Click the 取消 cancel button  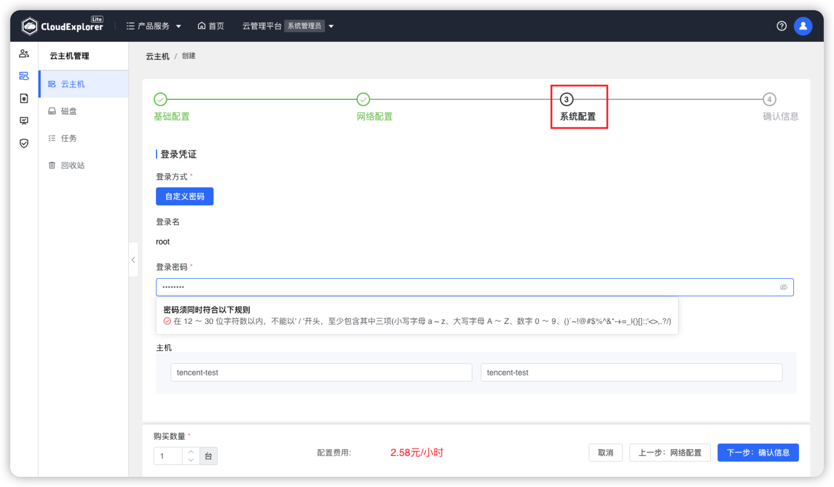tap(605, 452)
